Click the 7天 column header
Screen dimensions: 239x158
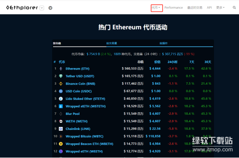coord(192,62)
